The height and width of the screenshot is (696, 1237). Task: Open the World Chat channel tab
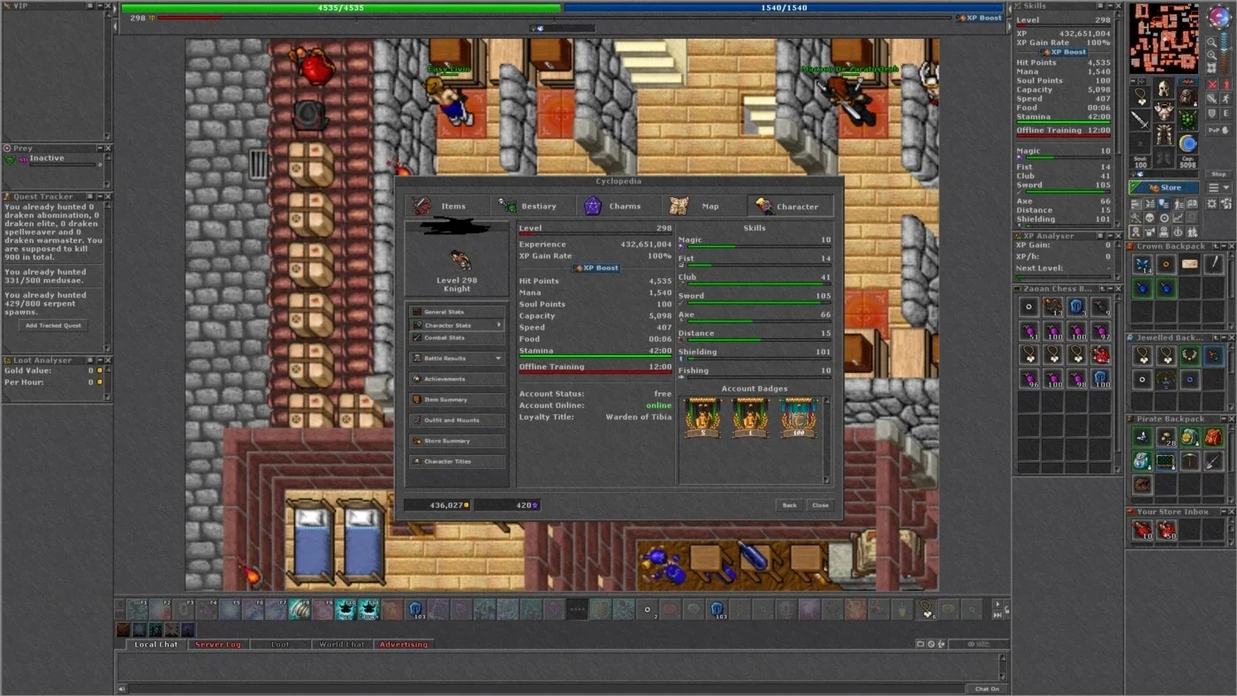342,644
